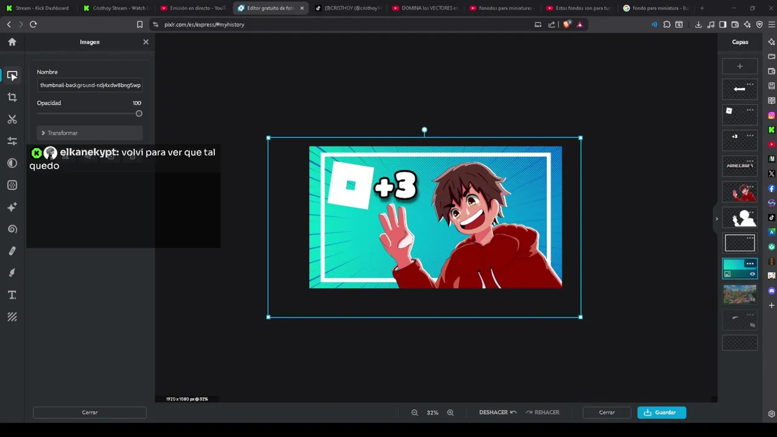Open the Add element striped icon

point(12,317)
